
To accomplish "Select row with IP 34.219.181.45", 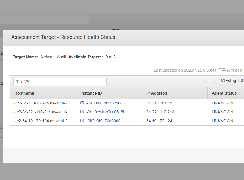I will (x=127, y=103).
